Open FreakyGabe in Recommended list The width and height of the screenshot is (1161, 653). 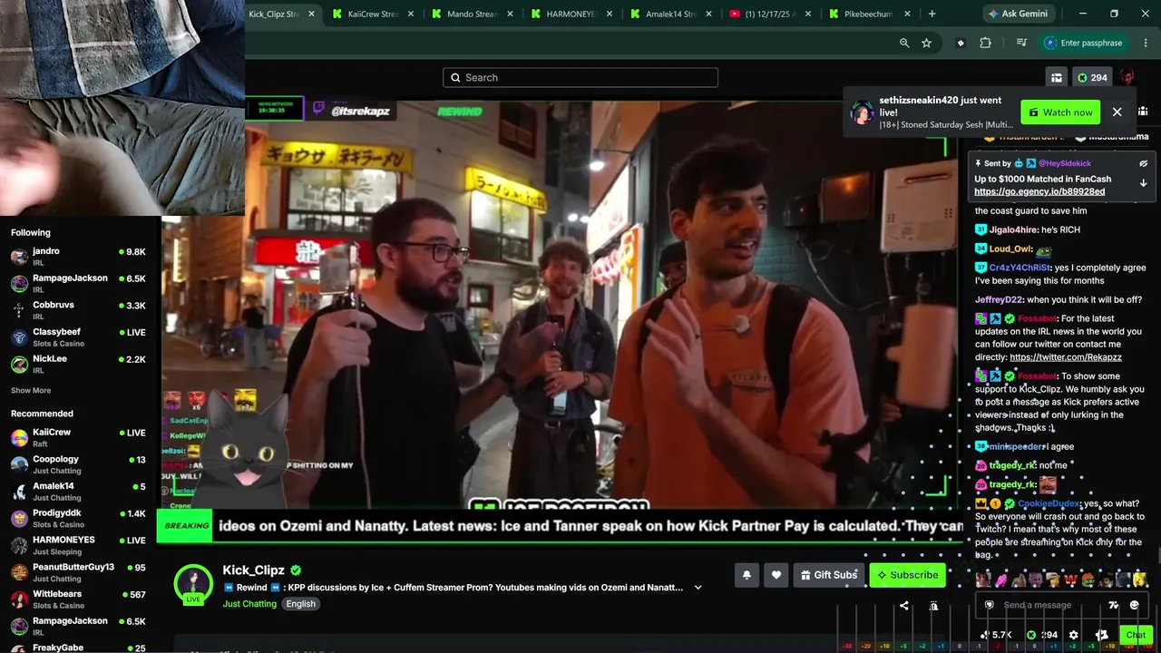click(78, 648)
